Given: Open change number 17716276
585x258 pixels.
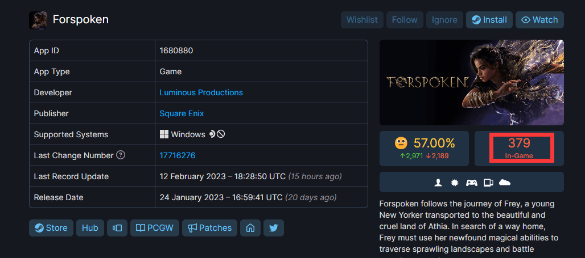Looking at the screenshot, I should (177, 155).
